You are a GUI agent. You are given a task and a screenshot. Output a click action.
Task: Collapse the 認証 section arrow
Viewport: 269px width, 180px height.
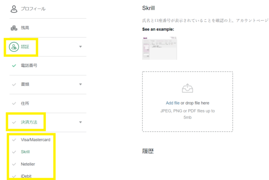[80, 47]
